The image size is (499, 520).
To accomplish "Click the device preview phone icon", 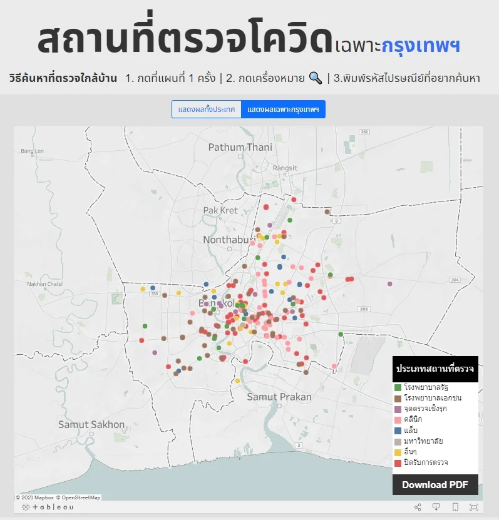I will (x=455, y=507).
